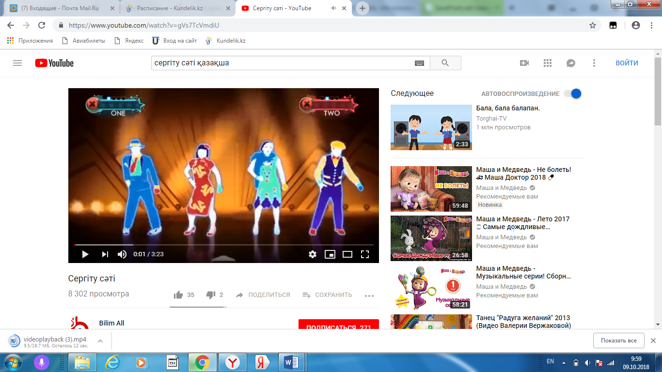The width and height of the screenshot is (662, 372).
Task: Open the YouTube apps grid
Action: coord(548,63)
